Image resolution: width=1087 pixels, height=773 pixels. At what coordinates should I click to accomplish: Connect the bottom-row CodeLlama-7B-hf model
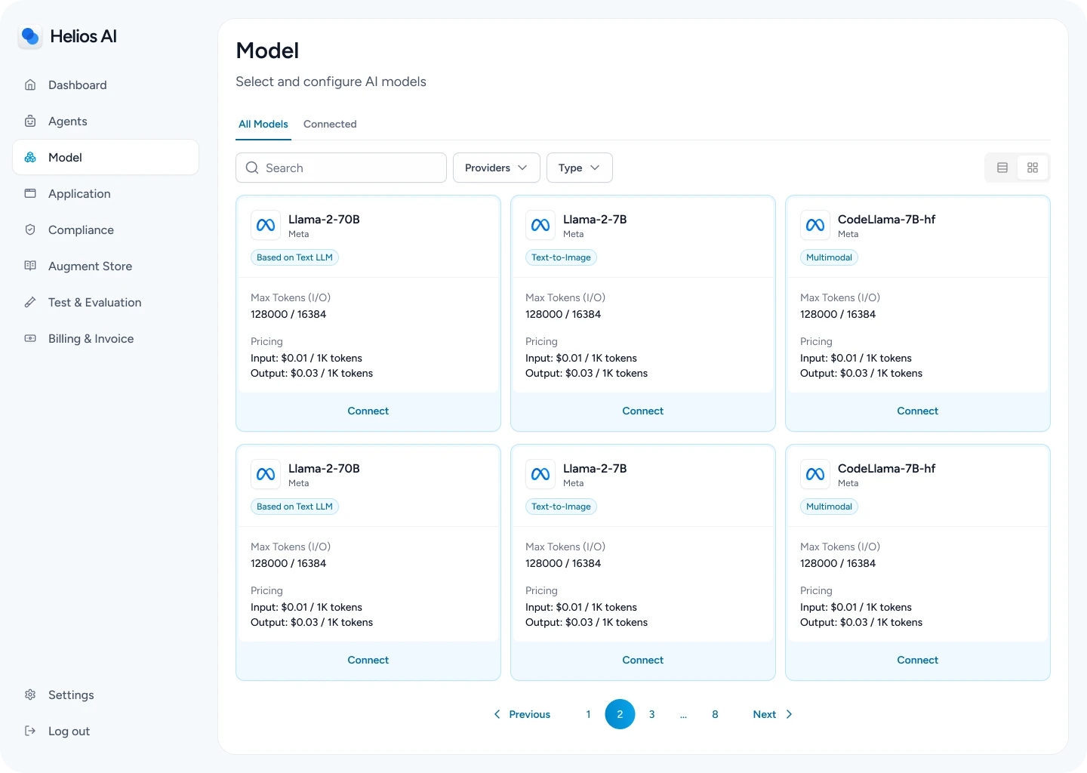[918, 660]
